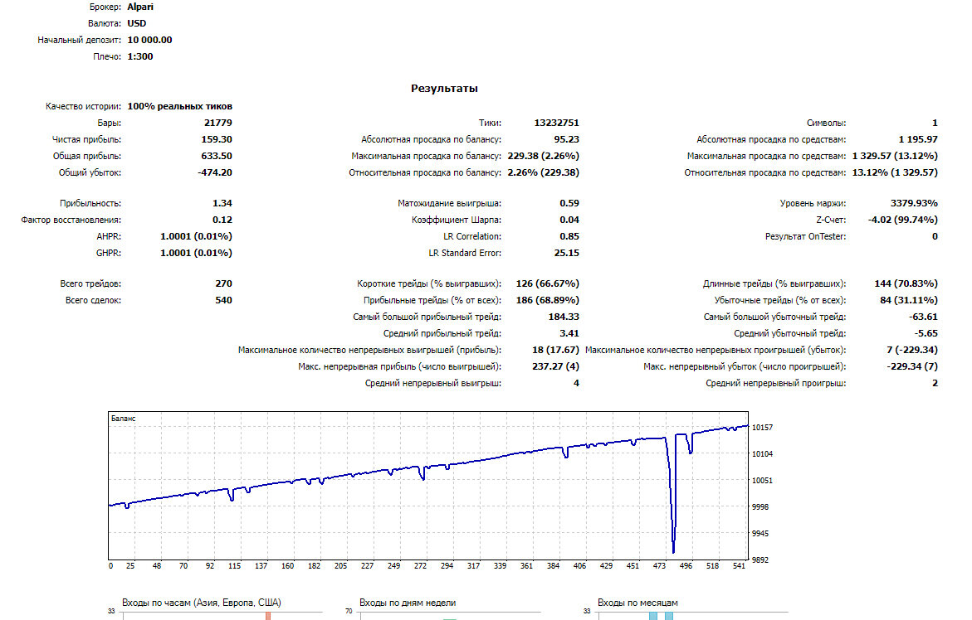Click broker name Alpari
Image resolution: width=972 pixels, height=620 pixels.
coord(140,7)
